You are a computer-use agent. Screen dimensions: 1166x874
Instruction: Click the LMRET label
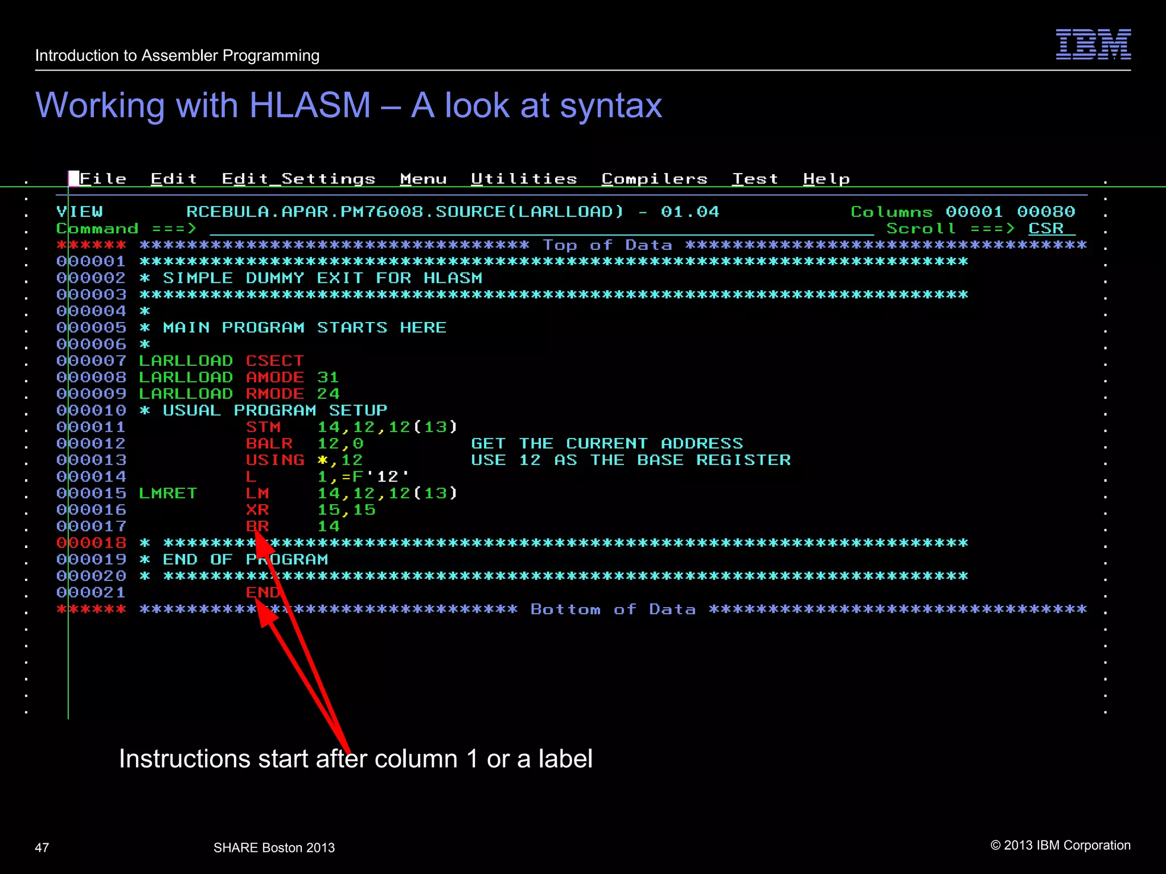[x=168, y=493]
